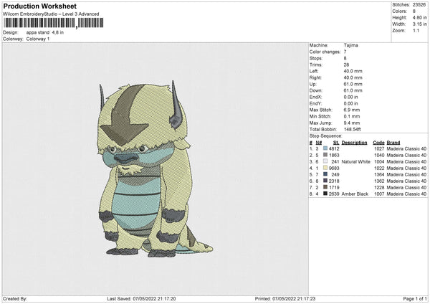The image size is (430, 304).
Task: Click the Up value 61.0 mm
Action: [353, 84]
